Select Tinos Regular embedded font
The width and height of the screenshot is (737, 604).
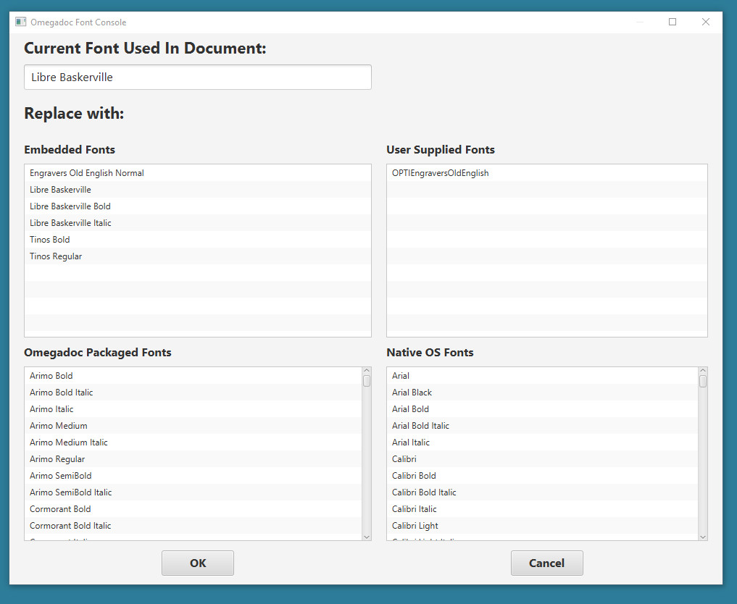click(x=198, y=256)
